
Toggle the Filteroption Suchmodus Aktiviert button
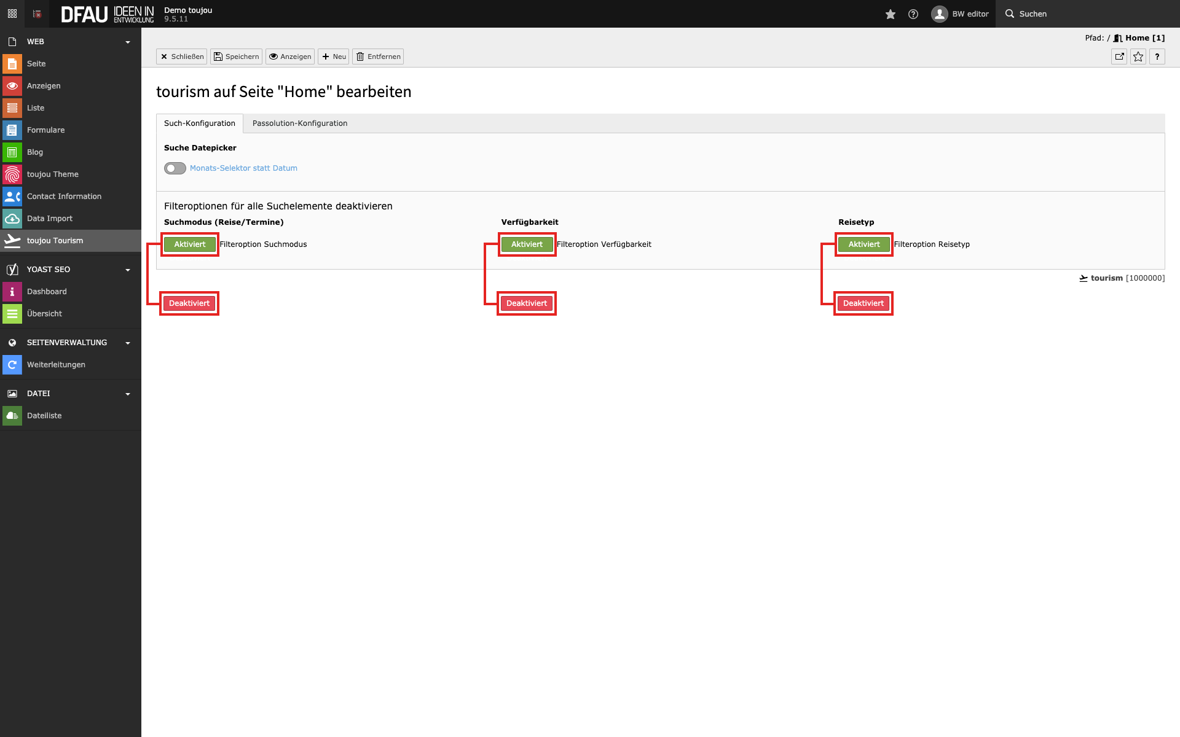pyautogui.click(x=189, y=244)
